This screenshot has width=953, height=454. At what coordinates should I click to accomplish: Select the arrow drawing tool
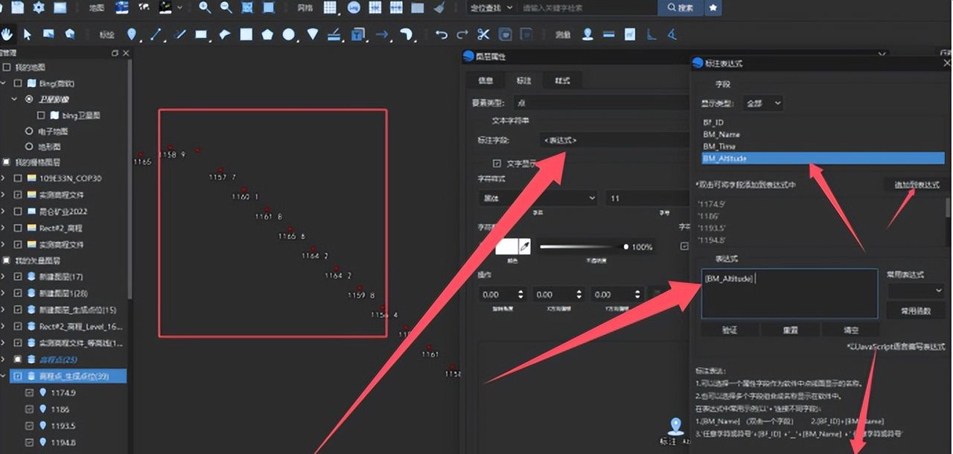(x=382, y=34)
